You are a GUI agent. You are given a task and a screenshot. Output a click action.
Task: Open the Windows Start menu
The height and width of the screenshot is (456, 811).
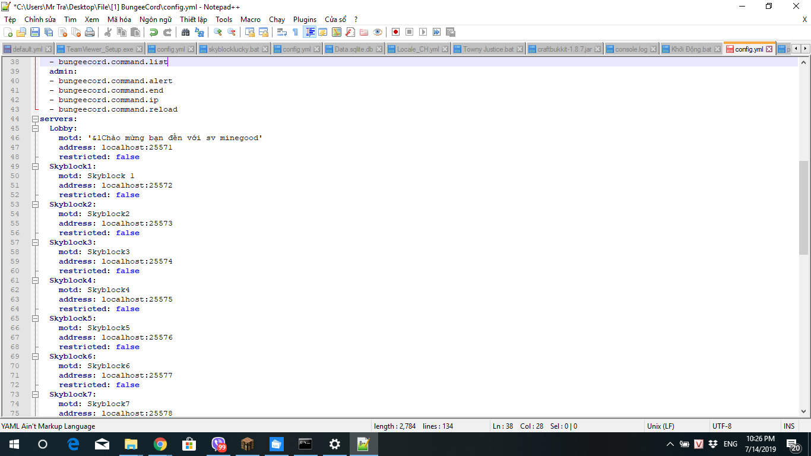tap(14, 444)
